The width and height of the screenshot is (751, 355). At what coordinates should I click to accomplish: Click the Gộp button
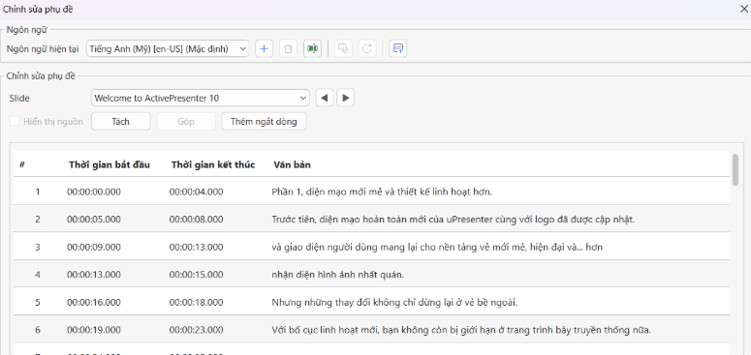(186, 121)
